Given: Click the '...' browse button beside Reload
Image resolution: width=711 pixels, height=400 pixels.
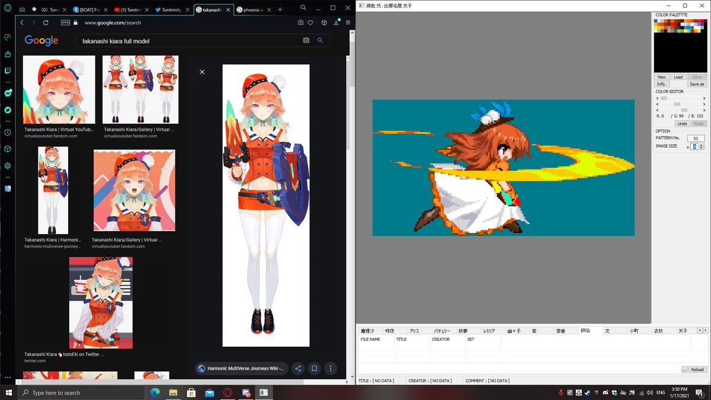Looking at the screenshot, I should coord(684,369).
